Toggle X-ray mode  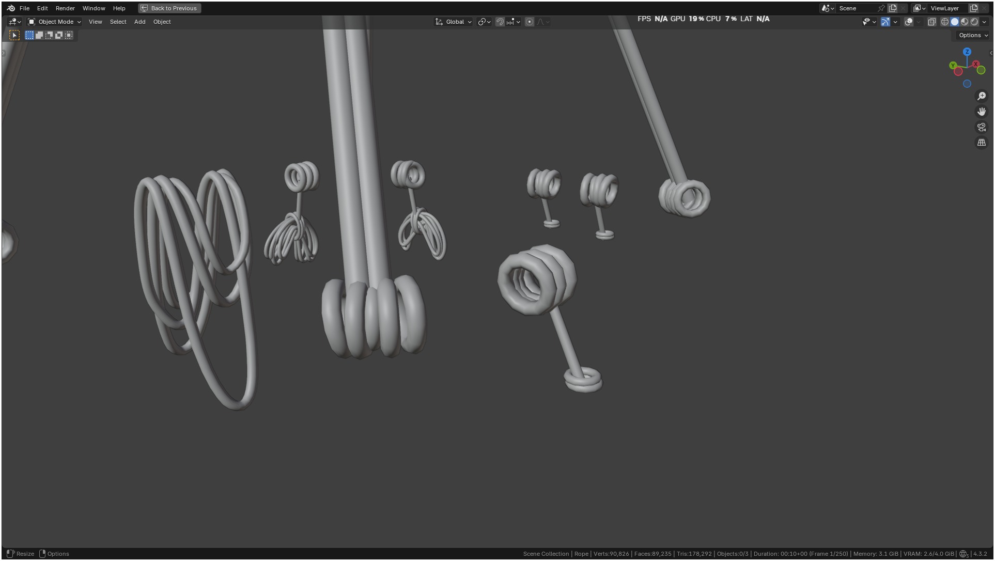tap(932, 22)
